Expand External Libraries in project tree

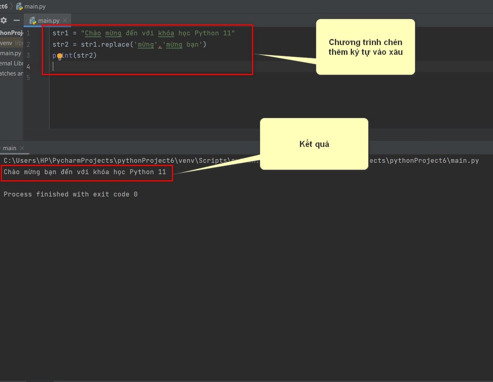coord(11,63)
